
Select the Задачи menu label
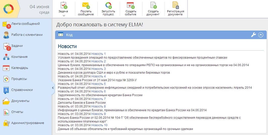pos(17,46)
